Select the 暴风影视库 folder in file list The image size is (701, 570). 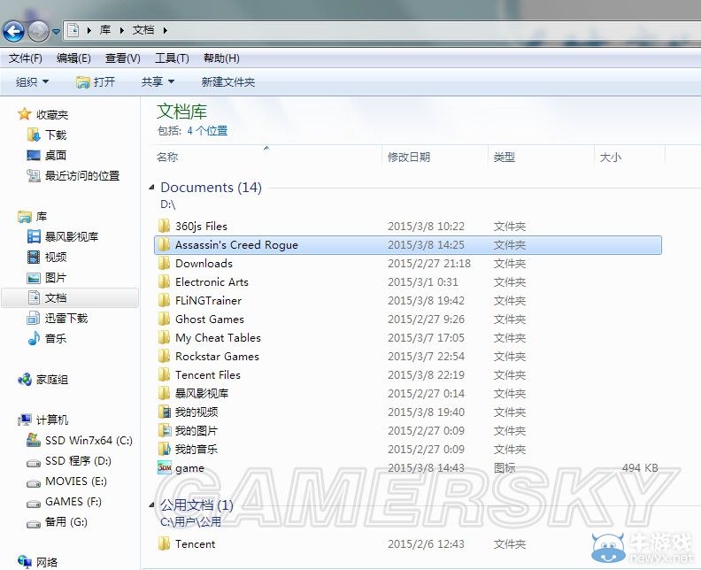[202, 393]
